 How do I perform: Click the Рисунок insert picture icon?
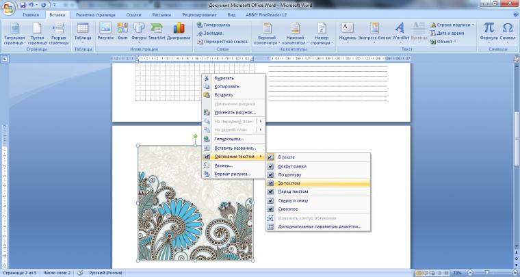coord(105,31)
